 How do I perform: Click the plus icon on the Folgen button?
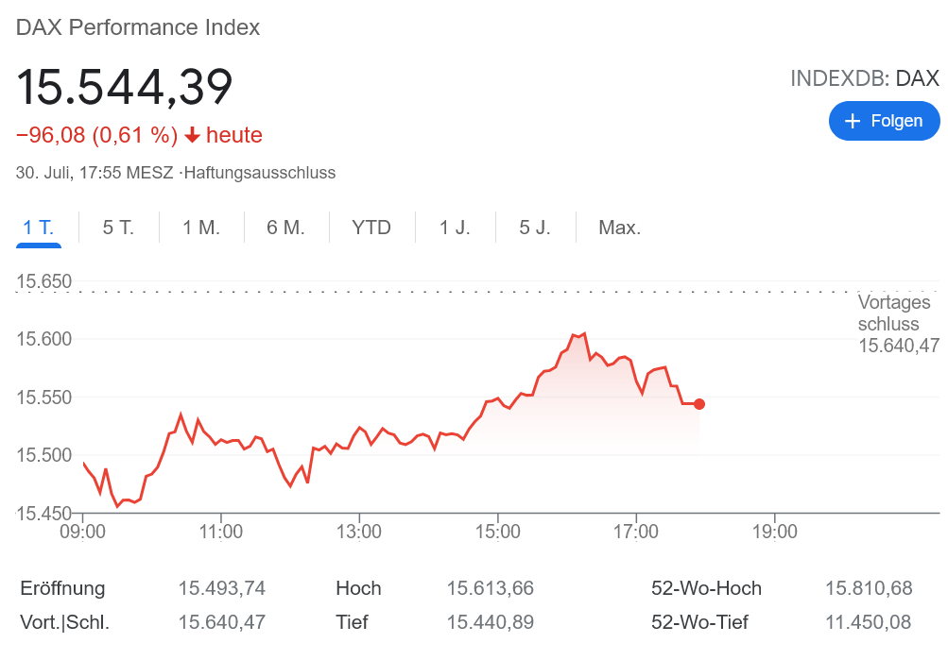pos(853,121)
